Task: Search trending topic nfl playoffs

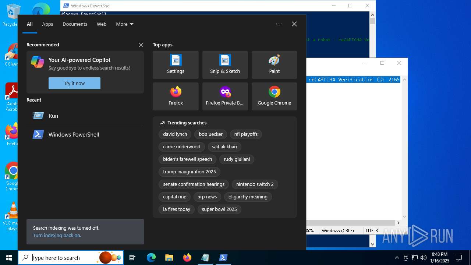Action: (x=246, y=134)
